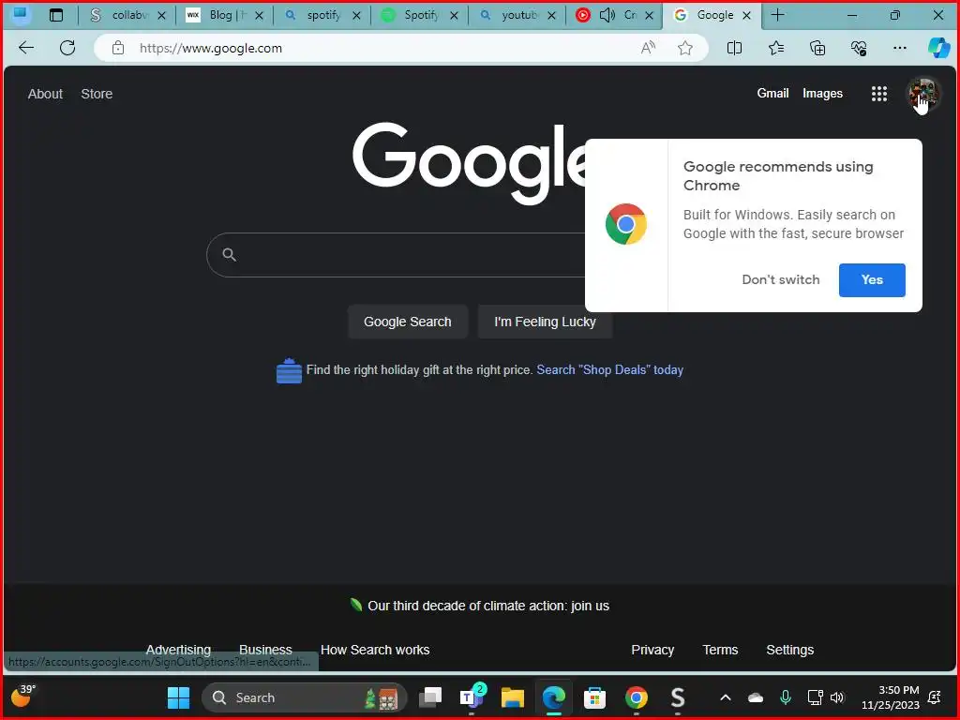Open Task View on taskbar
Image resolution: width=960 pixels, height=720 pixels.
[430, 697]
